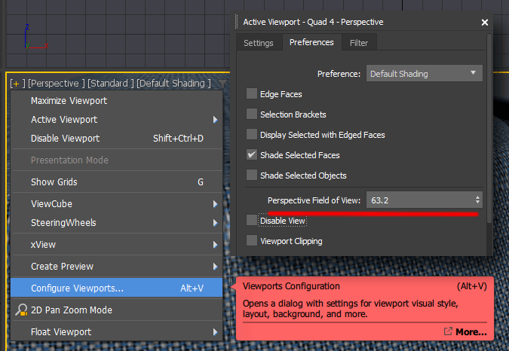509x351 pixels.
Task: Expand the SteeringWheels submenu arrow
Action: tap(215, 223)
